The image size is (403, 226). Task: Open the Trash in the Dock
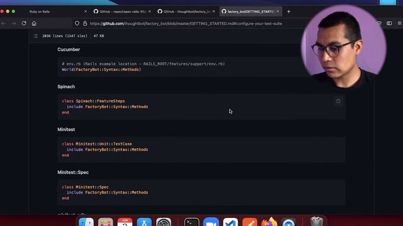[316, 222]
